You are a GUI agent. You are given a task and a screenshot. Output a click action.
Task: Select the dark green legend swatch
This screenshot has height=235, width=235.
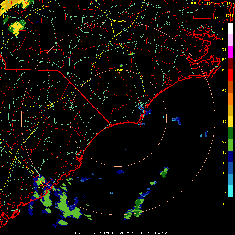231,133
